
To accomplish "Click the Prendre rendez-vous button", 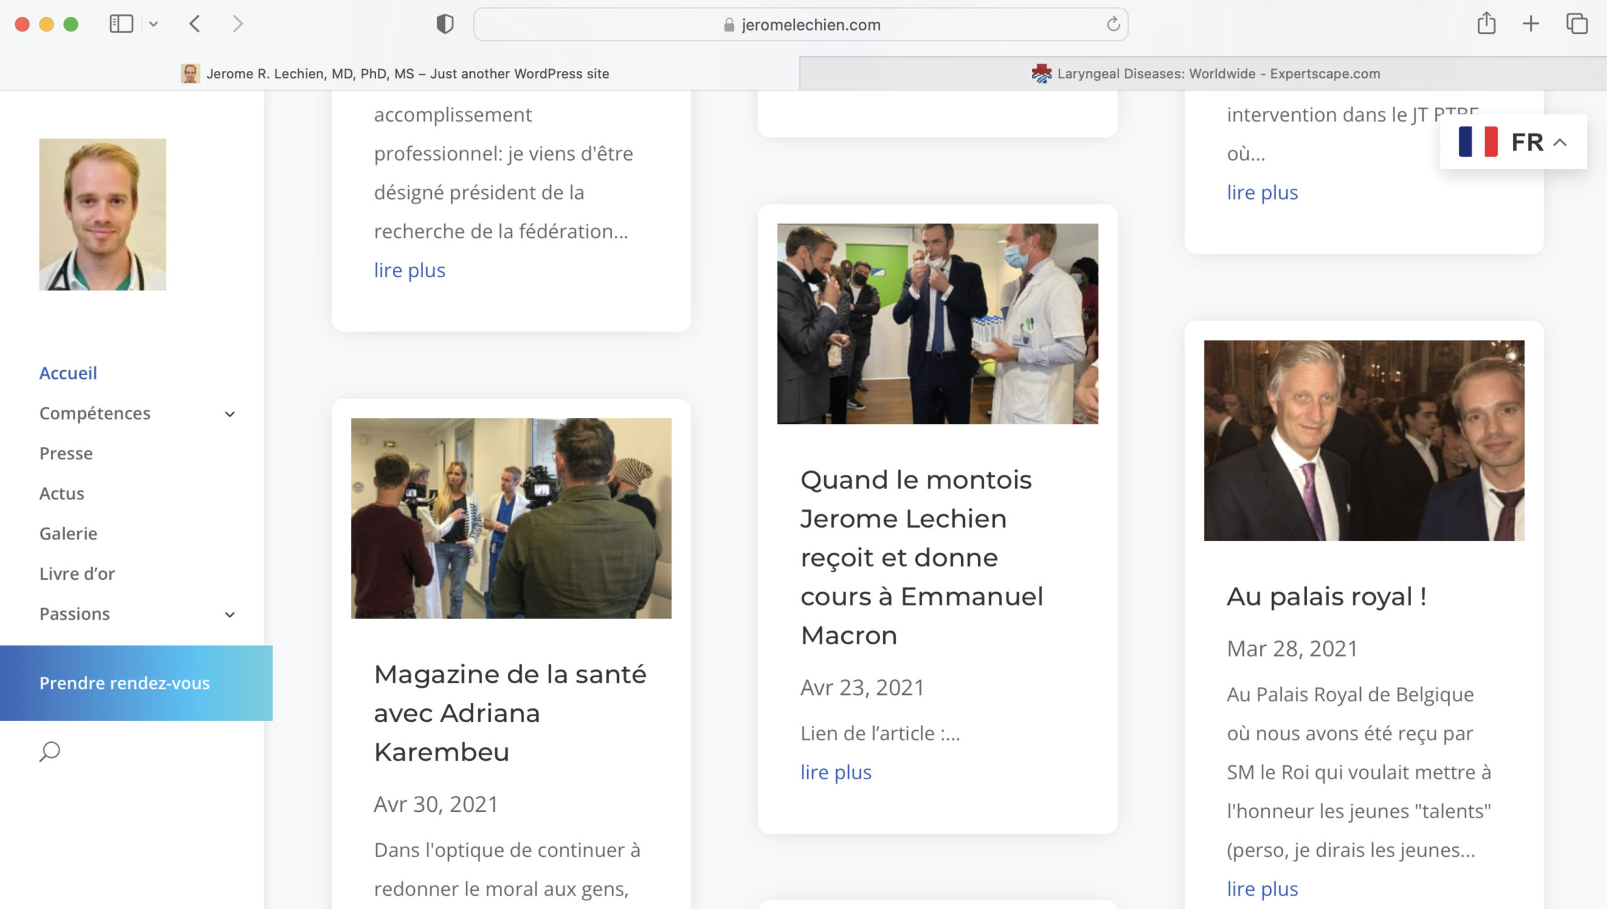I will (x=136, y=683).
